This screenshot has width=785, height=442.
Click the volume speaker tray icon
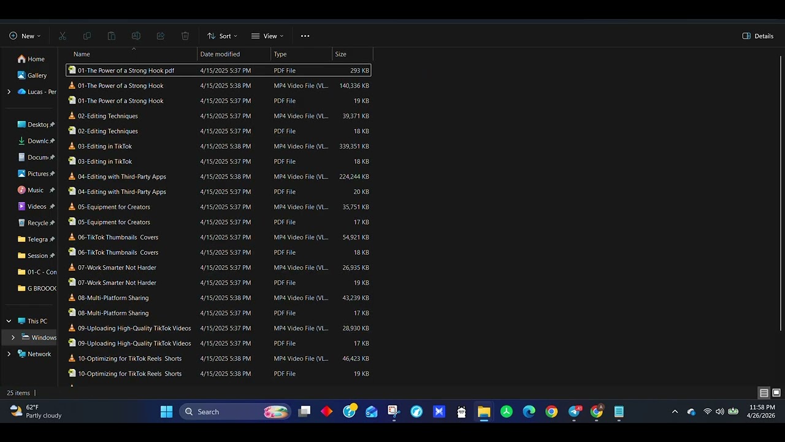720,411
